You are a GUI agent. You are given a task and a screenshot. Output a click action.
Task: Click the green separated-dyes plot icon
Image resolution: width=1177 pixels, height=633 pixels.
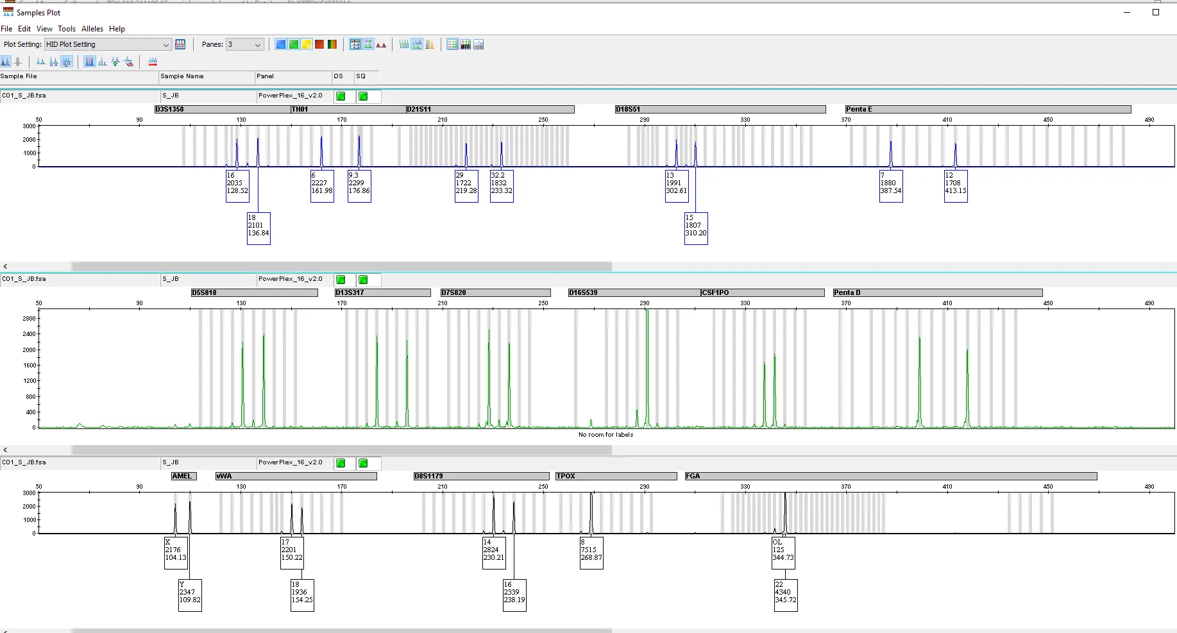(x=404, y=44)
